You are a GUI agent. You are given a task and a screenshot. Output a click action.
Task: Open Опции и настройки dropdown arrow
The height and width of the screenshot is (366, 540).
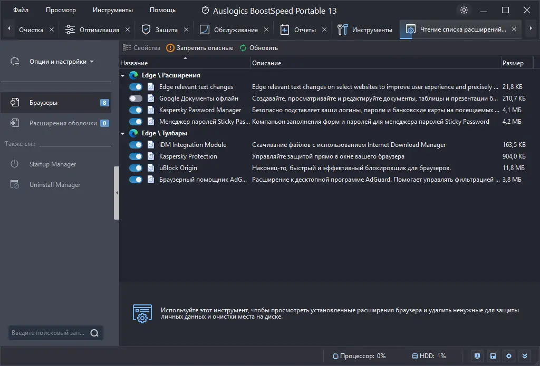[92, 62]
